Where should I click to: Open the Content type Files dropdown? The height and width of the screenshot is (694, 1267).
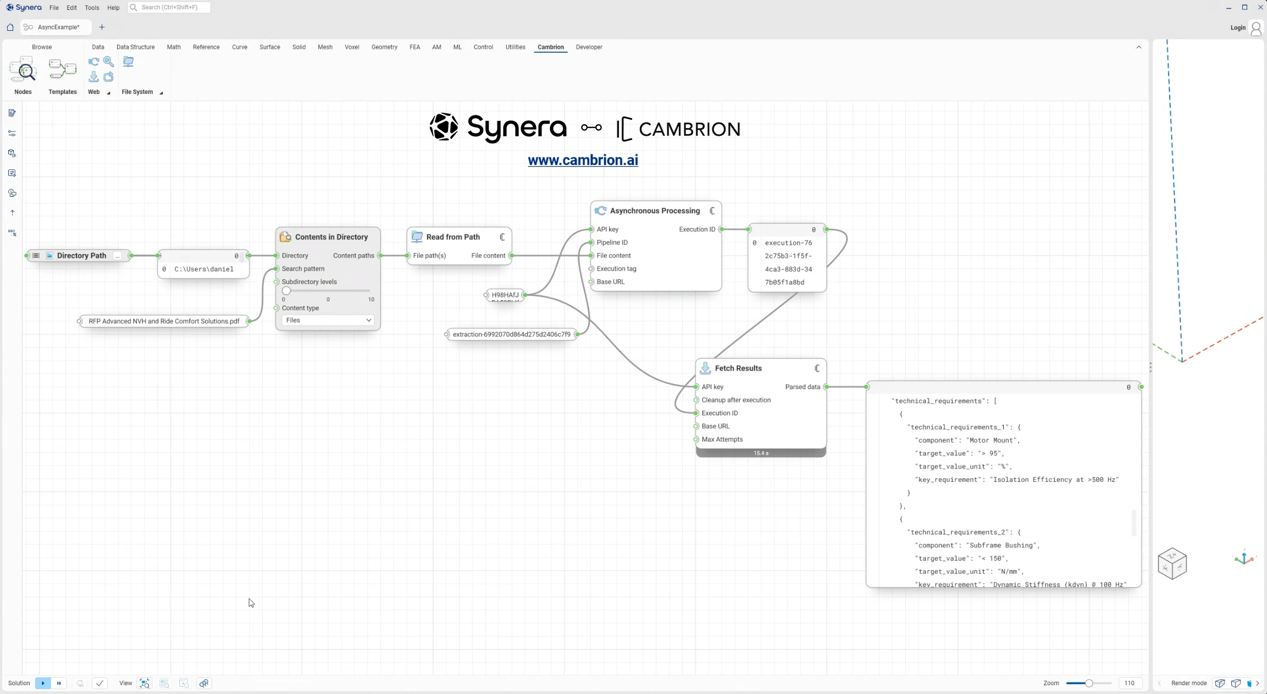(x=328, y=320)
